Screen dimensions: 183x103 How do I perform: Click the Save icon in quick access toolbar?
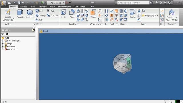coord(19,3)
